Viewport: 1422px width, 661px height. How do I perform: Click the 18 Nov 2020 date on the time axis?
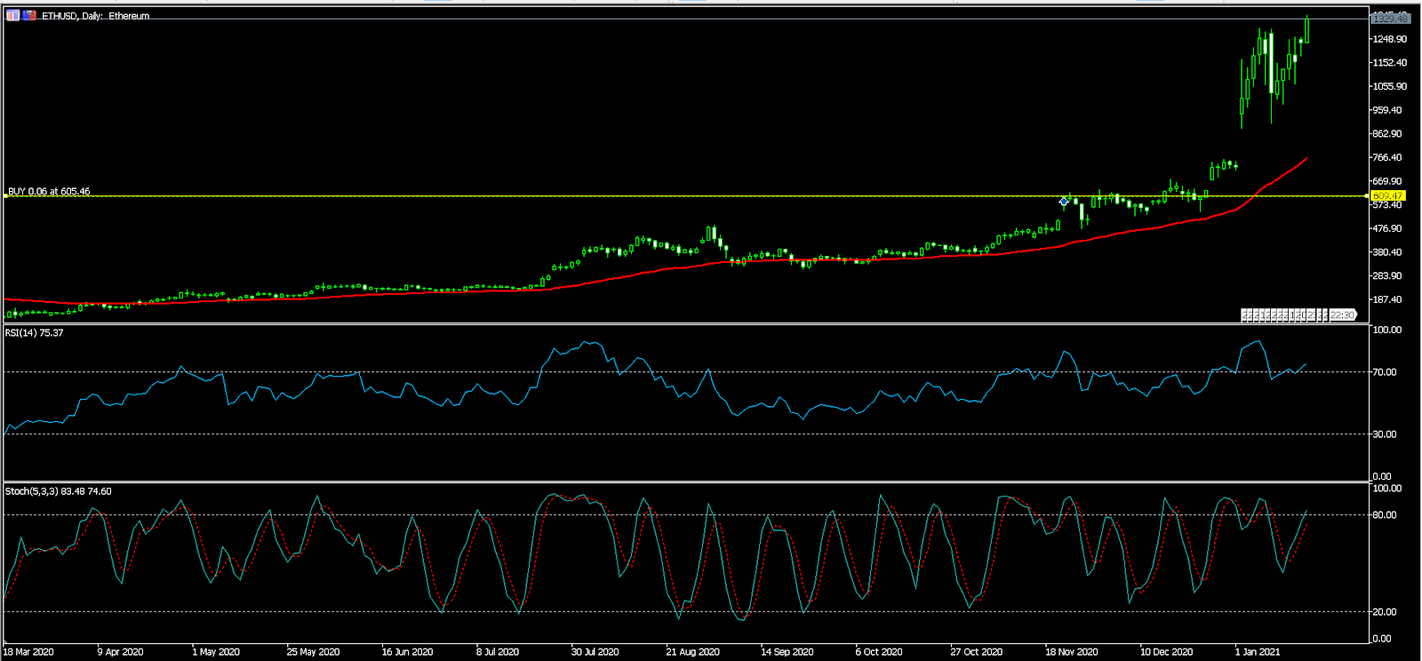pyautogui.click(x=1071, y=652)
